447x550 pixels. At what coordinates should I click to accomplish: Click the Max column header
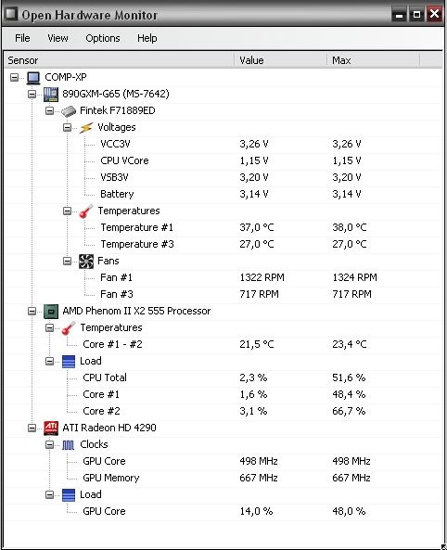tap(373, 60)
